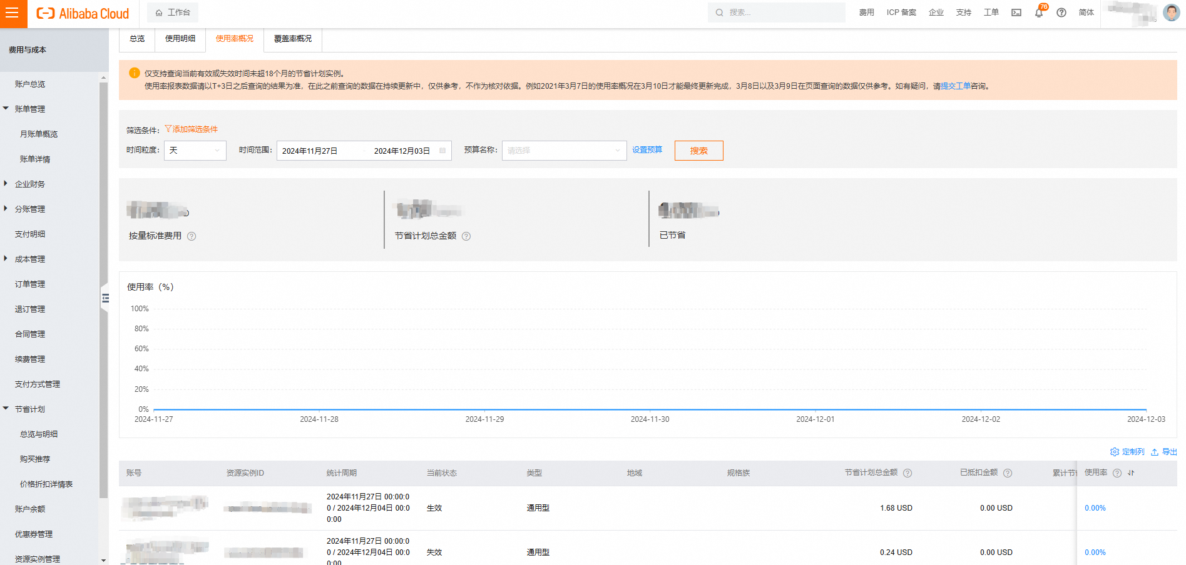The image size is (1186, 565).
Task: Collapse 节省计划 in the sidebar
Action: pyautogui.click(x=6, y=409)
